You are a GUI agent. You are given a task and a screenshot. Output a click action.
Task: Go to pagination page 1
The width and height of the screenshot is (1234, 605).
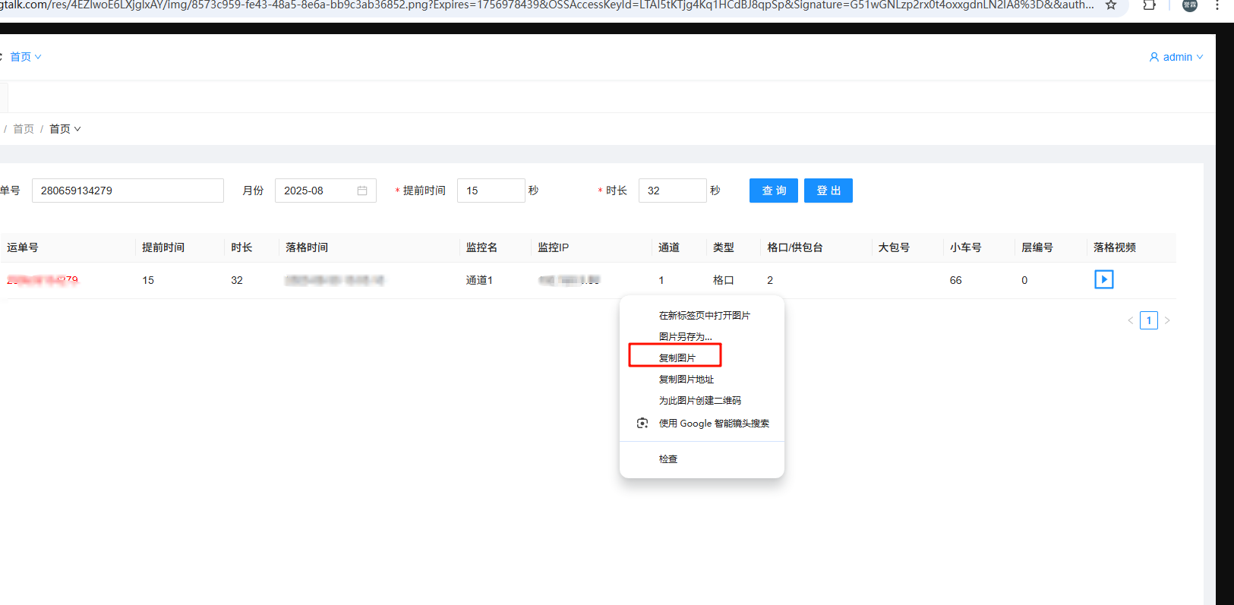click(1148, 320)
